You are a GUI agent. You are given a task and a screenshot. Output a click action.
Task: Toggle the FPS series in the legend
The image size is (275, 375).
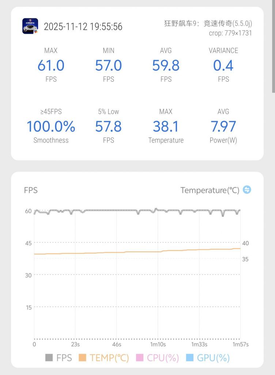(x=59, y=358)
